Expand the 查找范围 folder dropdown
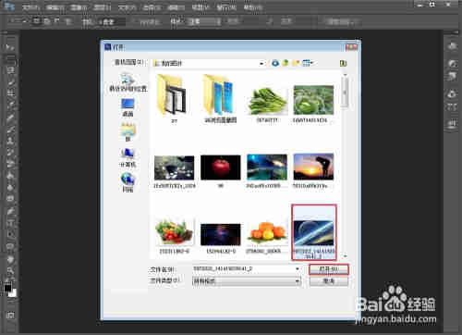462x335 pixels. [261, 64]
